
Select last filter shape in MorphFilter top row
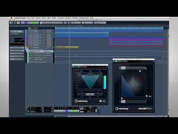point(142,68)
